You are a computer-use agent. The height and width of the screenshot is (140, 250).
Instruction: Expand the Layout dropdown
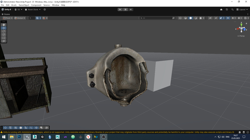242,10
